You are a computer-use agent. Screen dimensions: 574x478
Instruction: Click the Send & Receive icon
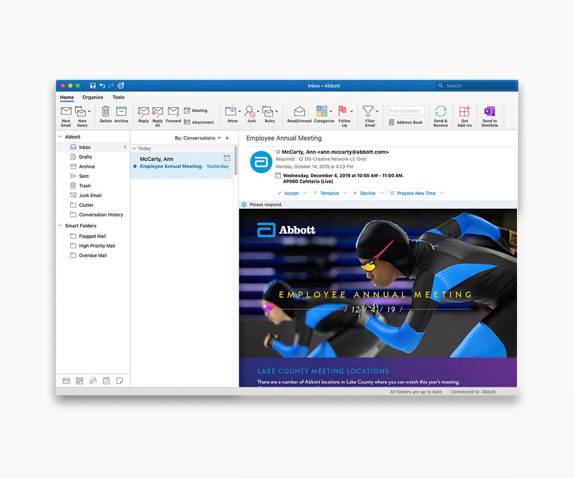441,111
